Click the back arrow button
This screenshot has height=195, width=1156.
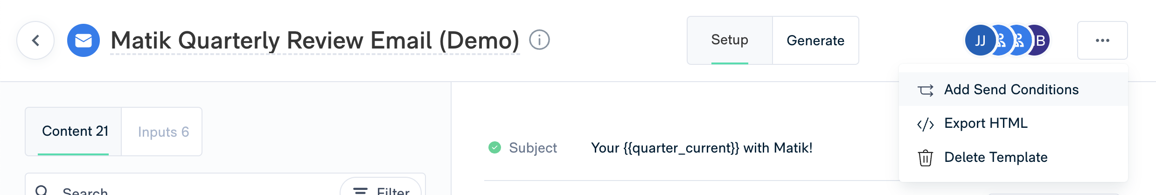(x=35, y=41)
